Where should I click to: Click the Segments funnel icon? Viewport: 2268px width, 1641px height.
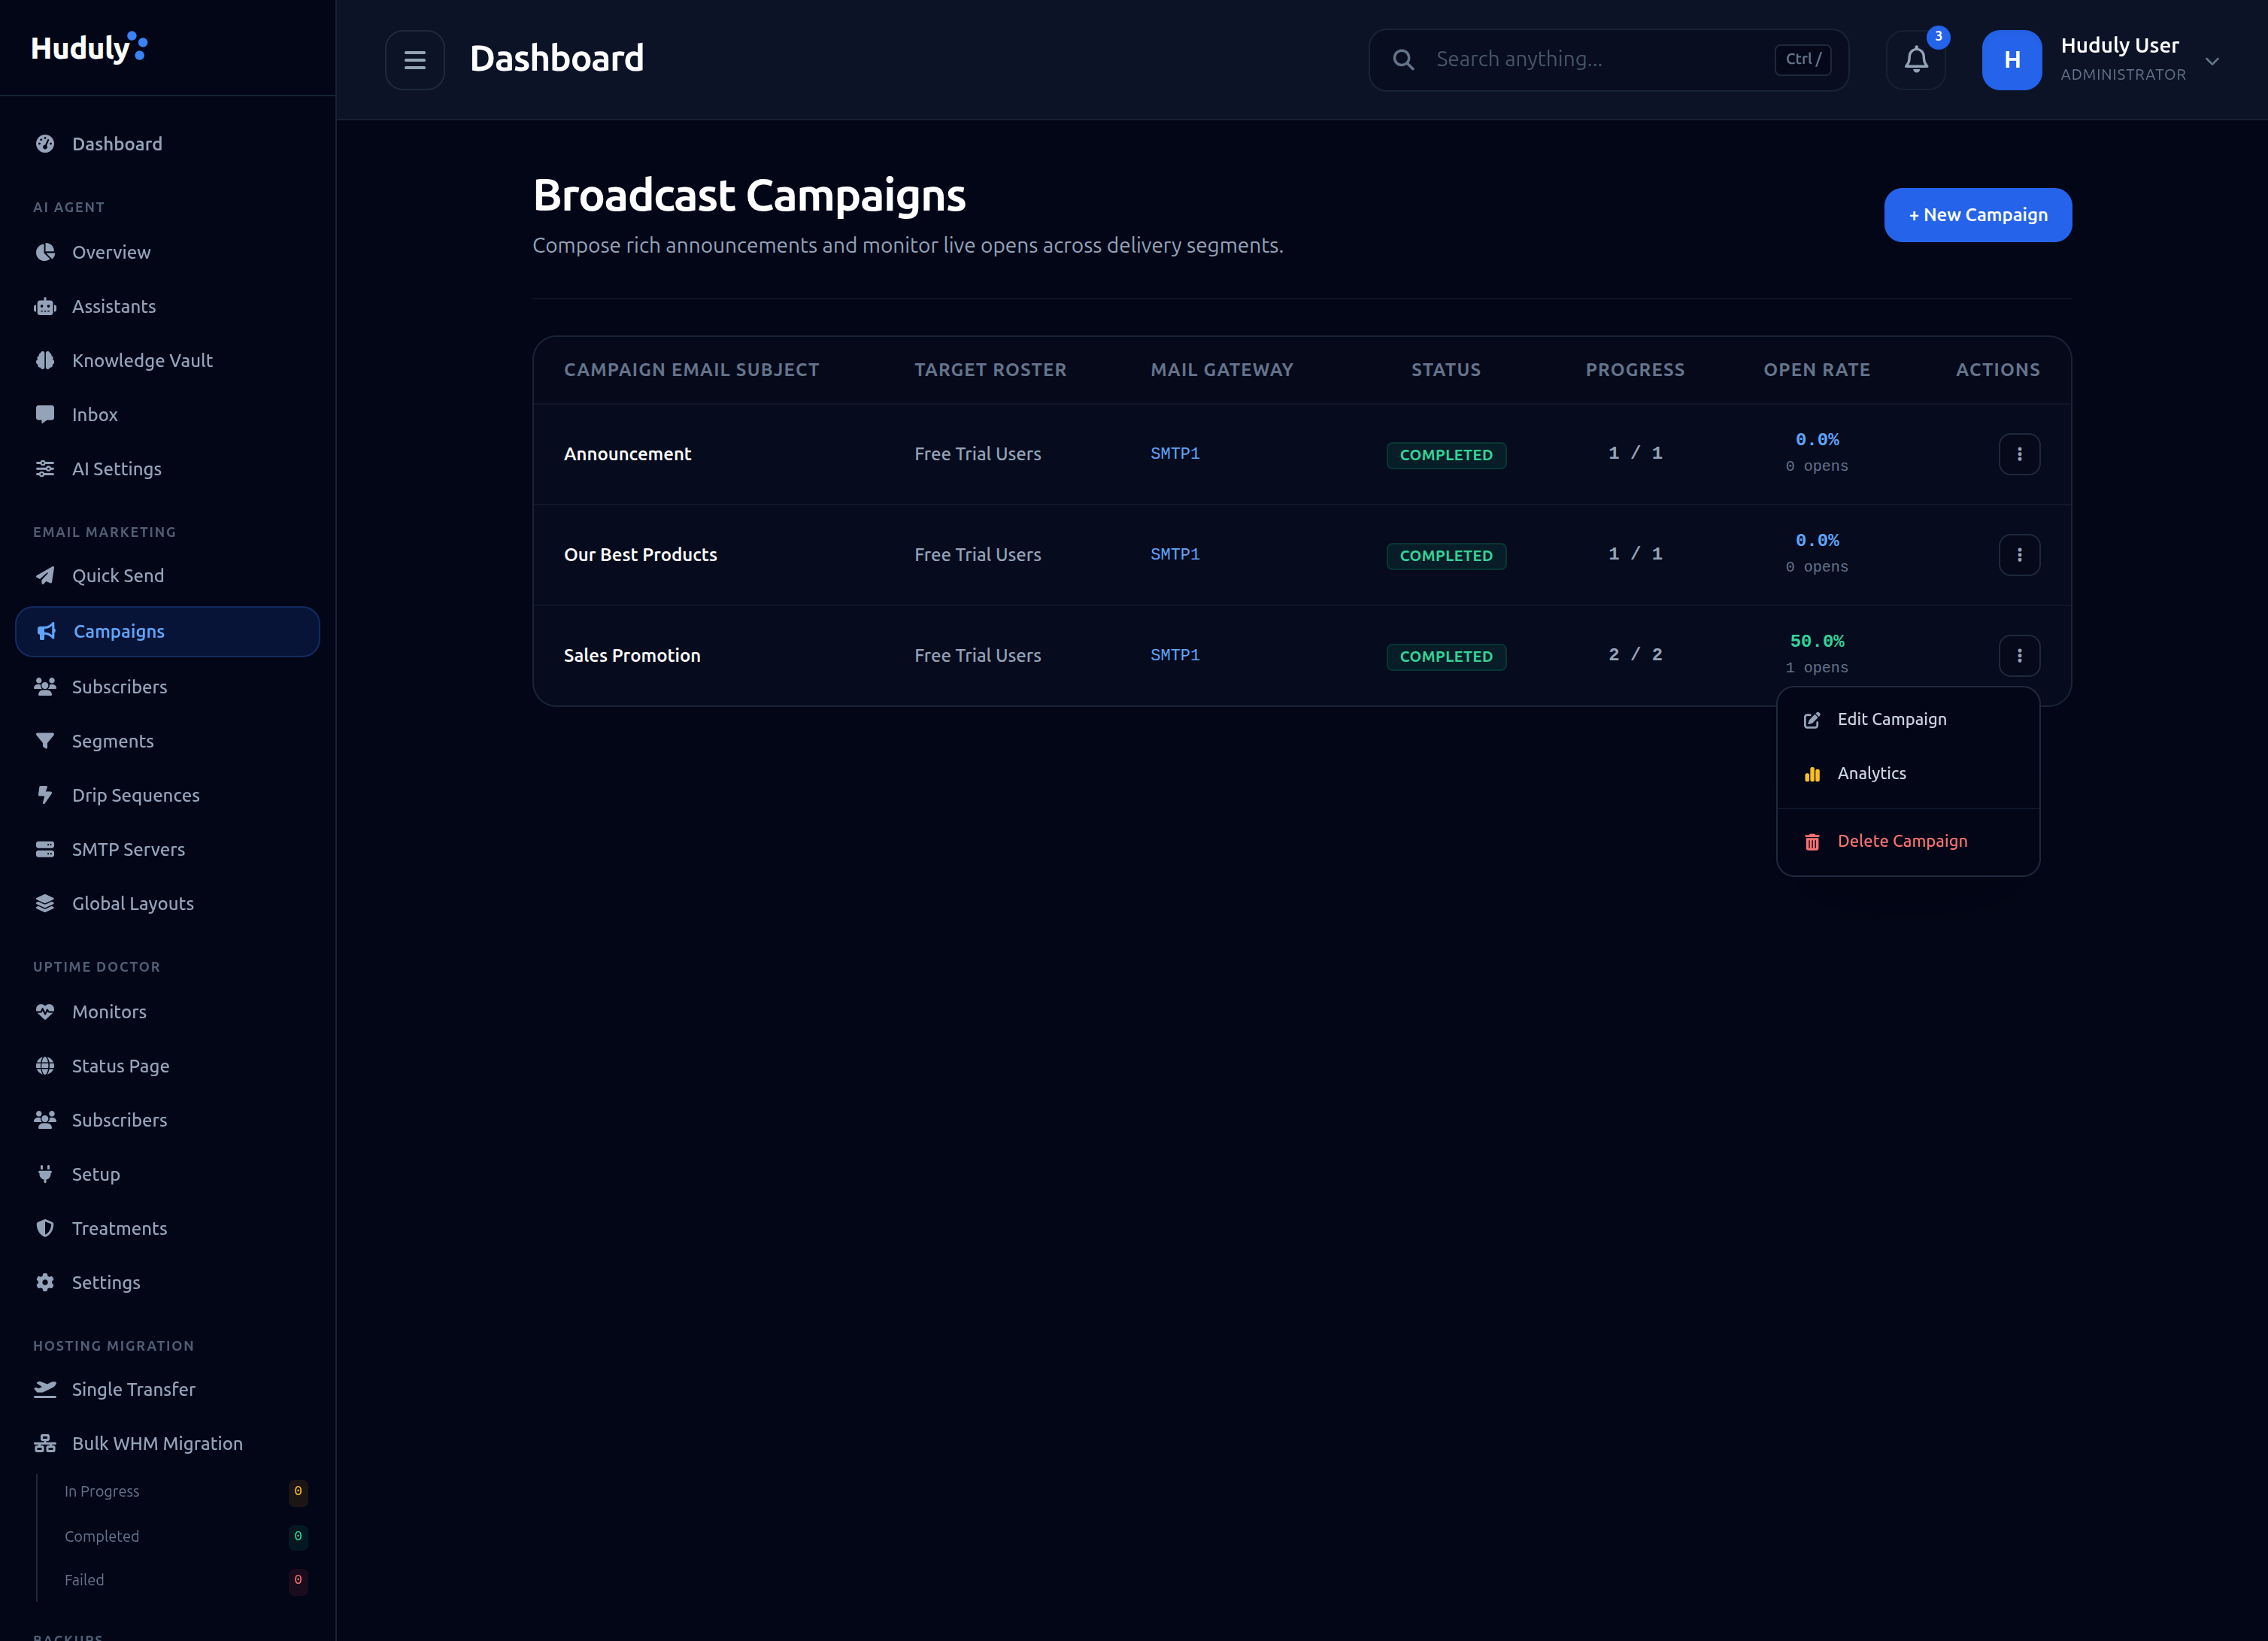click(x=45, y=741)
